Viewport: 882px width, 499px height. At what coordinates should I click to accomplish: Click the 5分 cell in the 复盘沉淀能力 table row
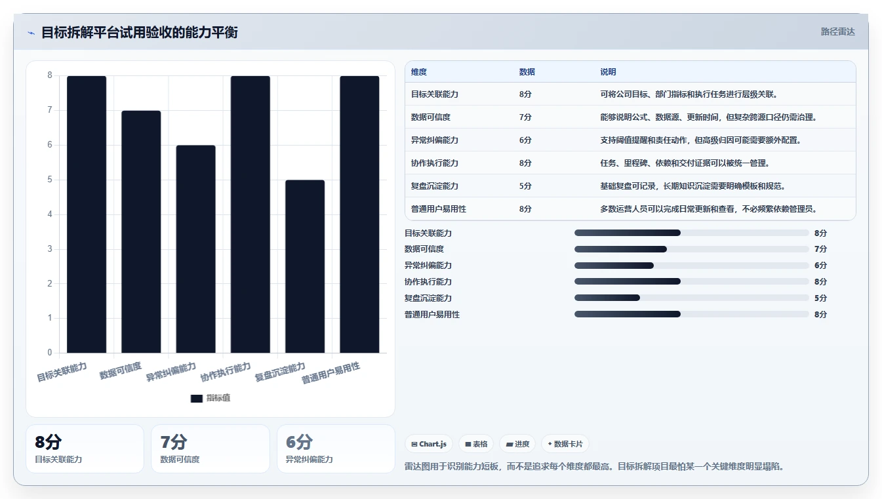525,186
